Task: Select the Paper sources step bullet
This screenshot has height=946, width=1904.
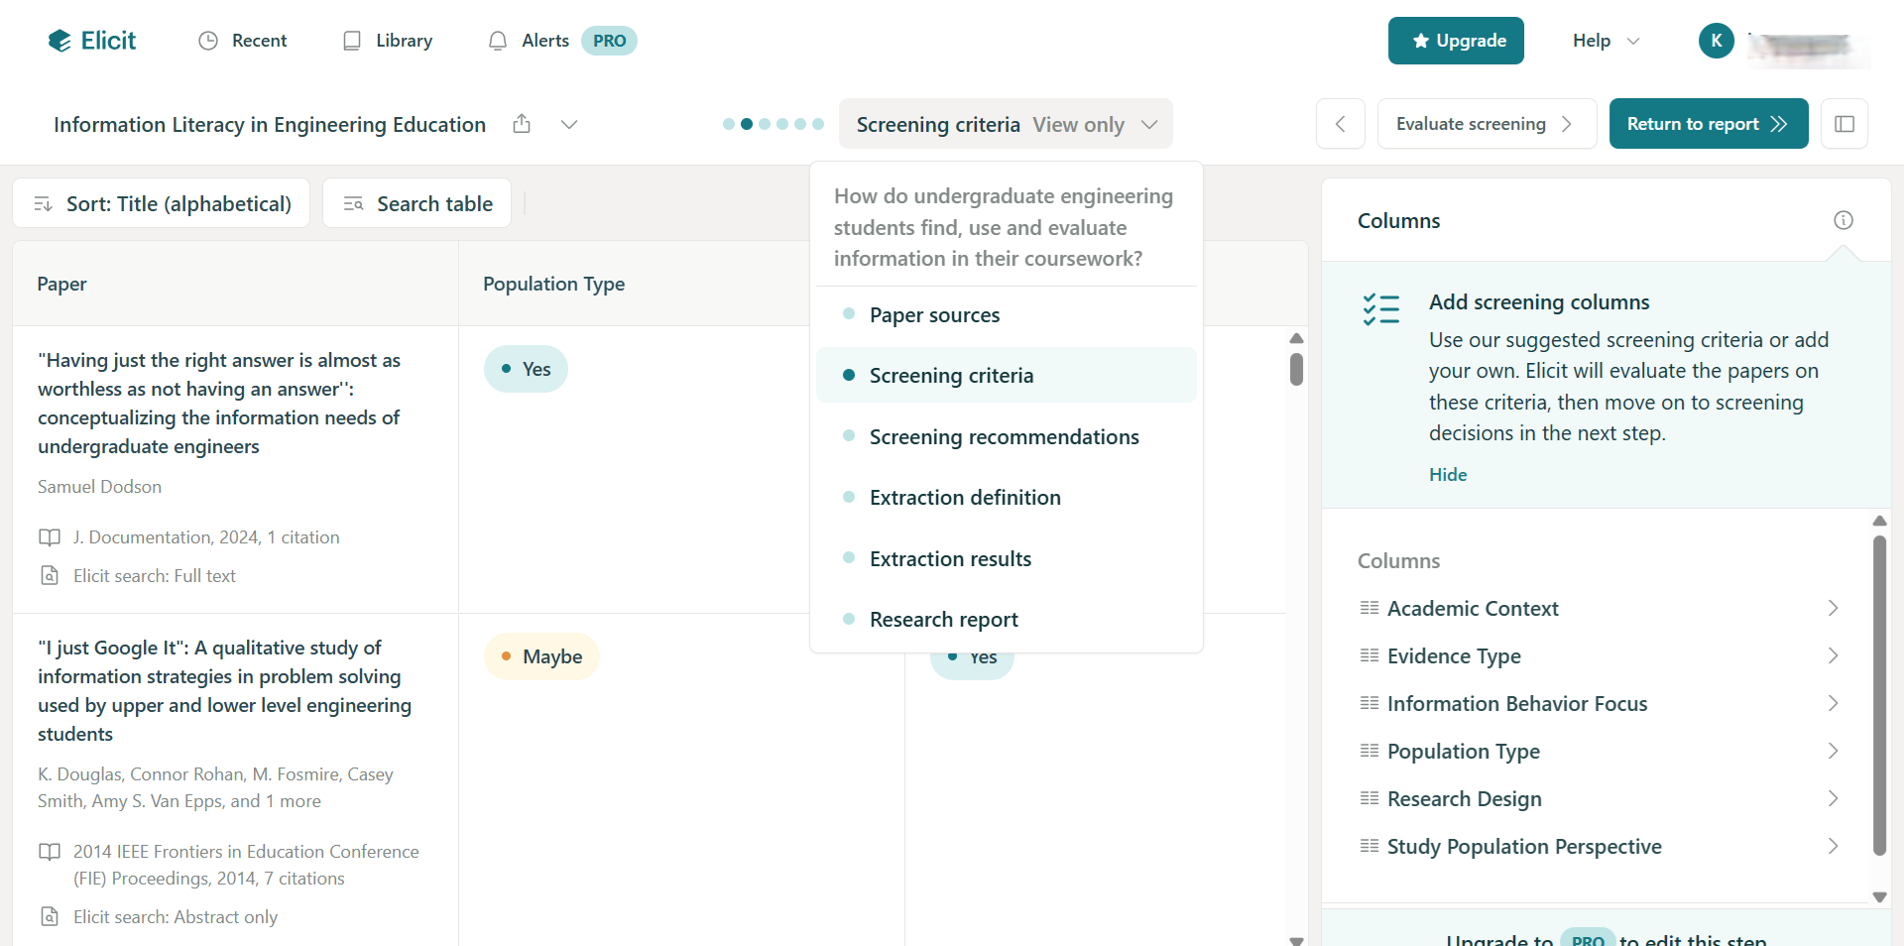Action: (x=850, y=314)
